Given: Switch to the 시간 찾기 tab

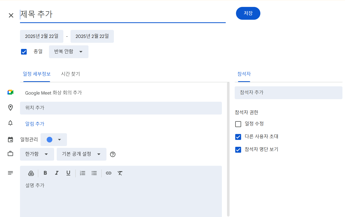Looking at the screenshot, I should click(x=70, y=74).
